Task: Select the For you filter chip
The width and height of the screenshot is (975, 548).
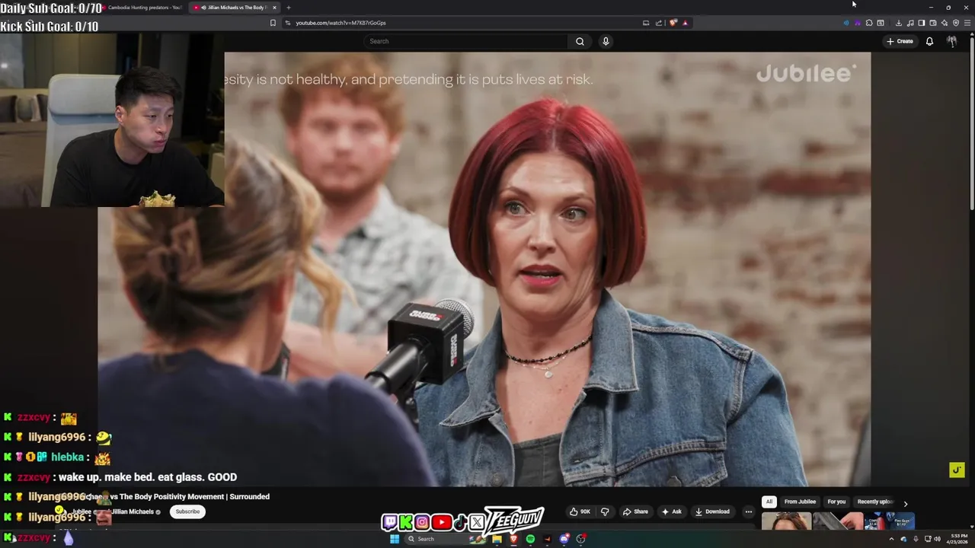Action: (x=836, y=502)
